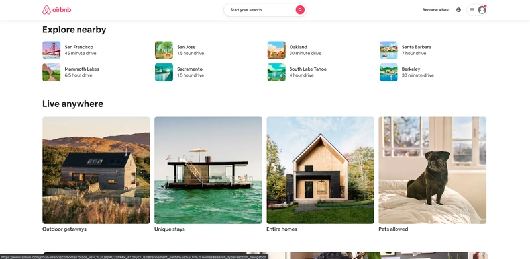530x259 pixels.
Task: Open the Outdoor getaways photo card
Action: point(96,170)
